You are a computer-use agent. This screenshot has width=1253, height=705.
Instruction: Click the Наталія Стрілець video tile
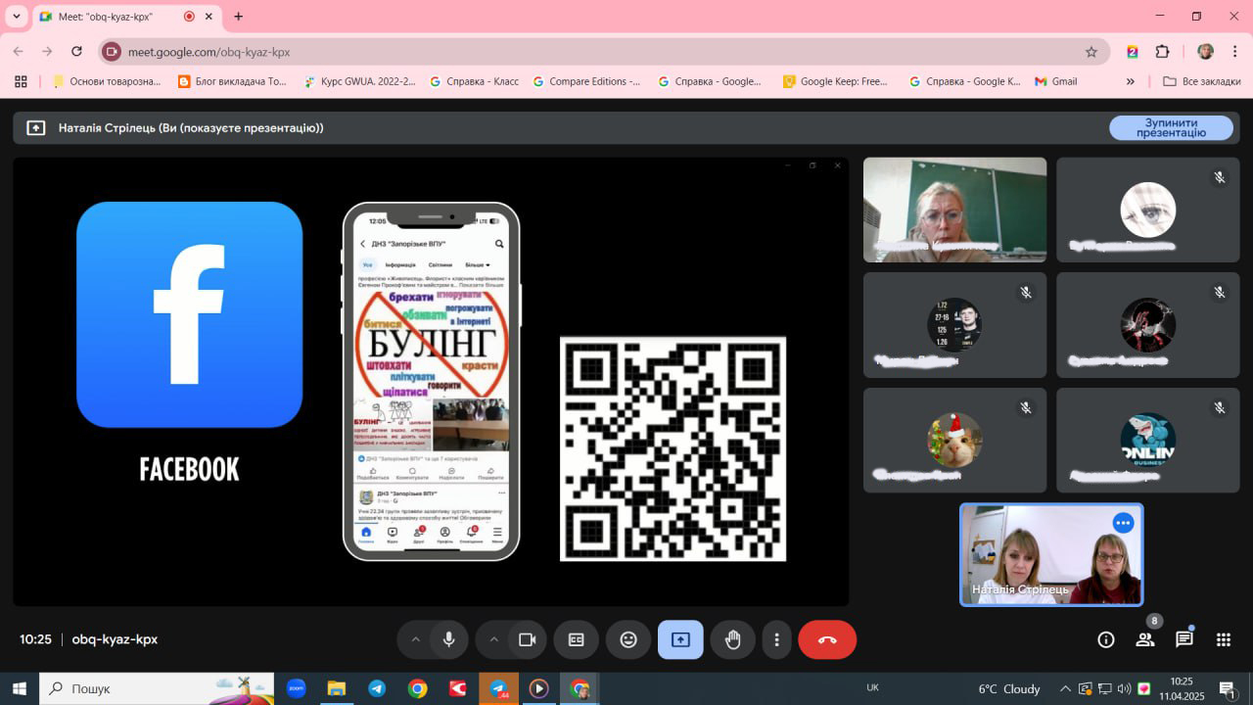[1051, 554]
